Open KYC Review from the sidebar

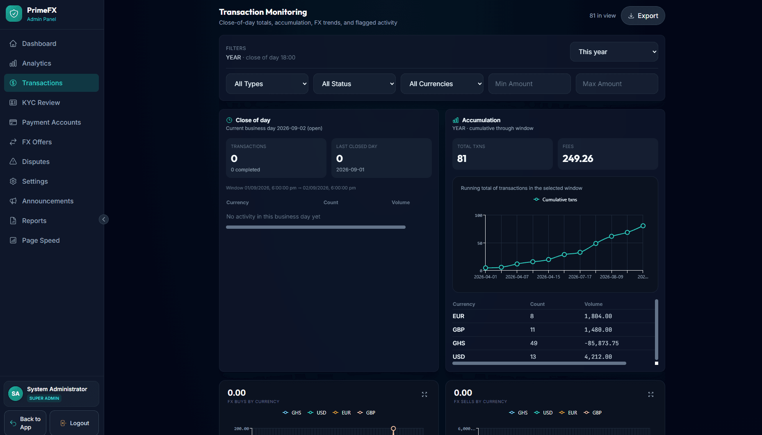(x=51, y=102)
